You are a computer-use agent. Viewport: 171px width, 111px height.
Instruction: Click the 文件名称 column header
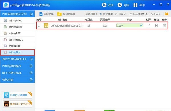[62, 19]
